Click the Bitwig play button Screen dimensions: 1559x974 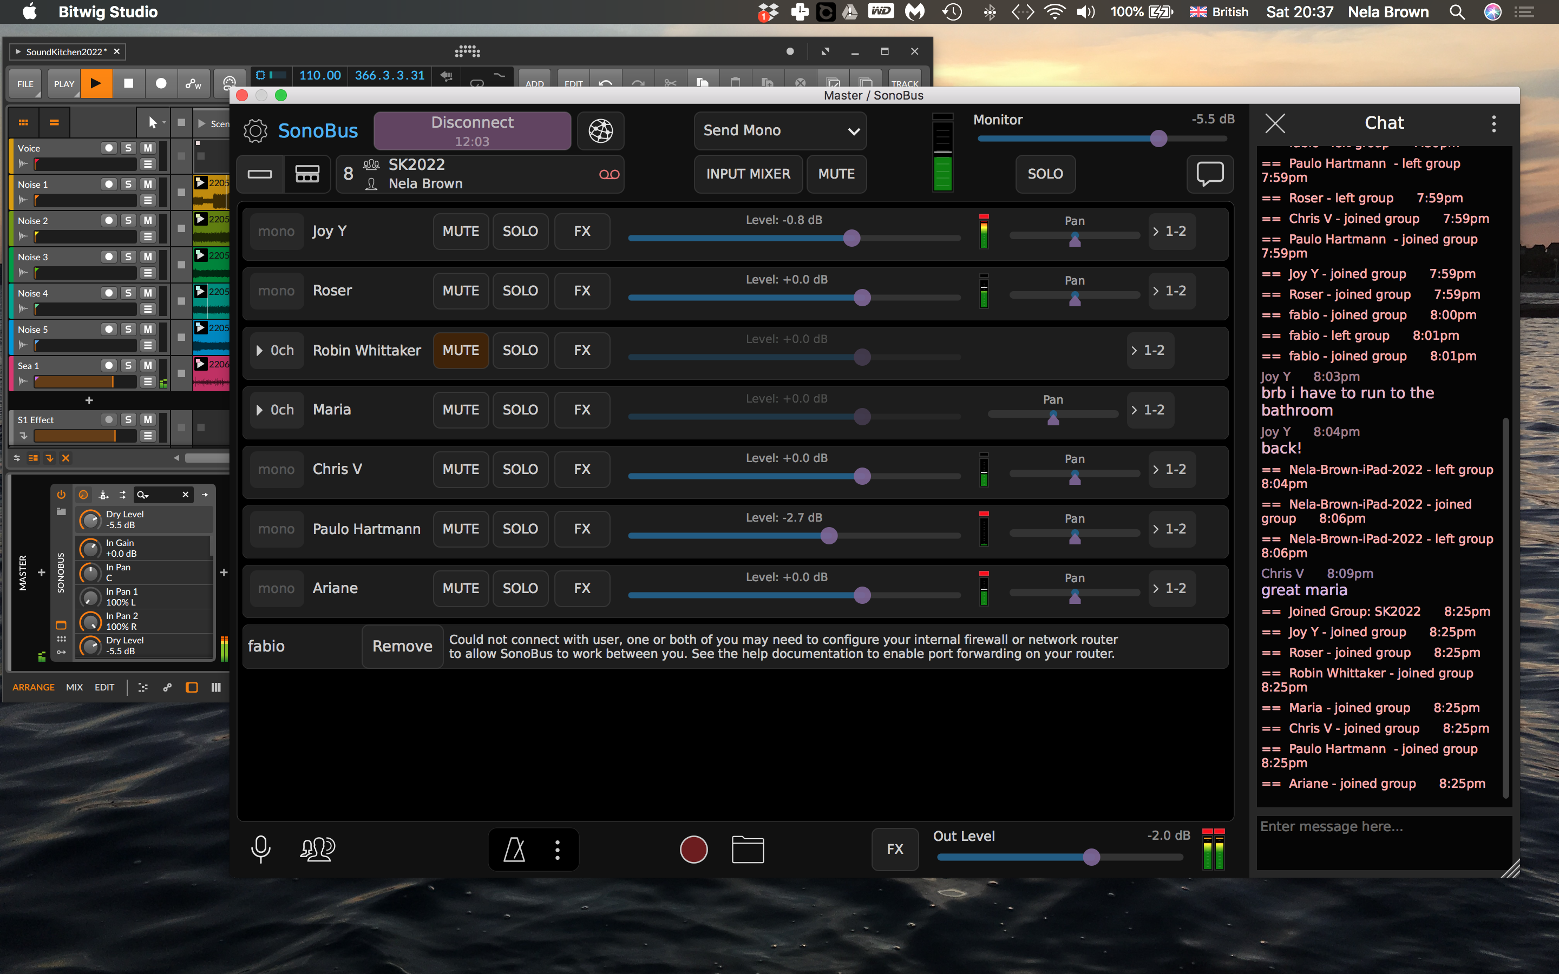pyautogui.click(x=96, y=84)
